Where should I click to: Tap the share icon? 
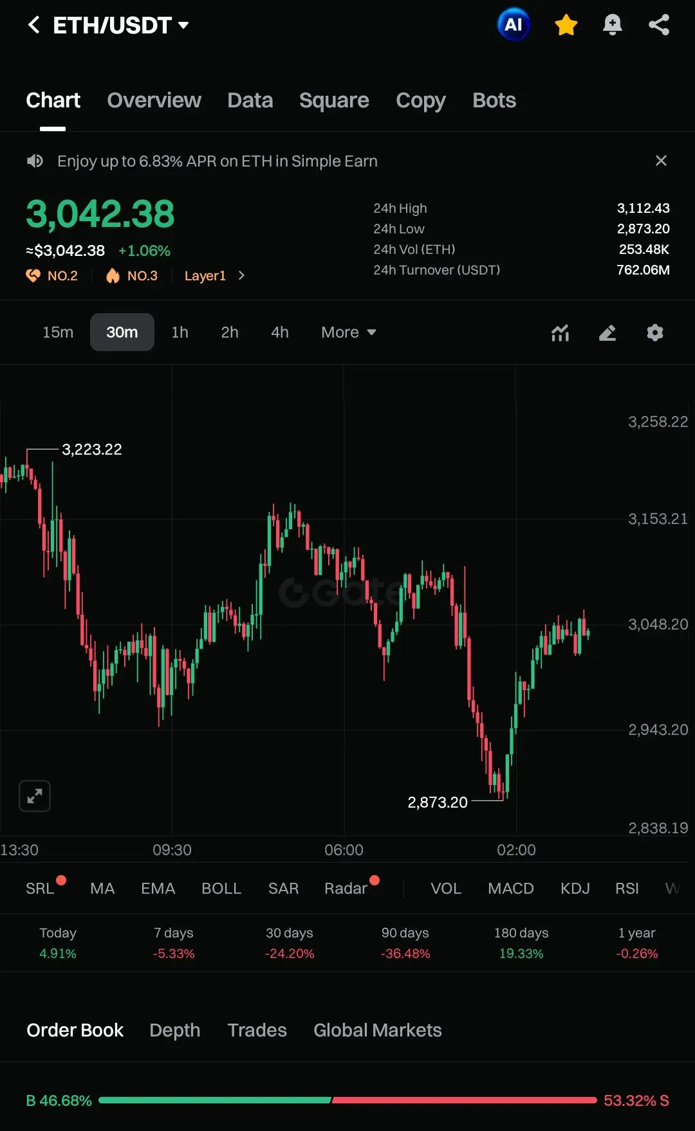659,25
